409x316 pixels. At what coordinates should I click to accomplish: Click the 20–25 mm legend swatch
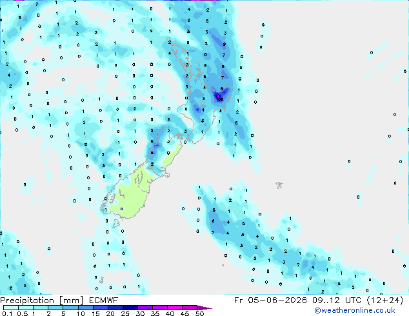tap(115, 308)
